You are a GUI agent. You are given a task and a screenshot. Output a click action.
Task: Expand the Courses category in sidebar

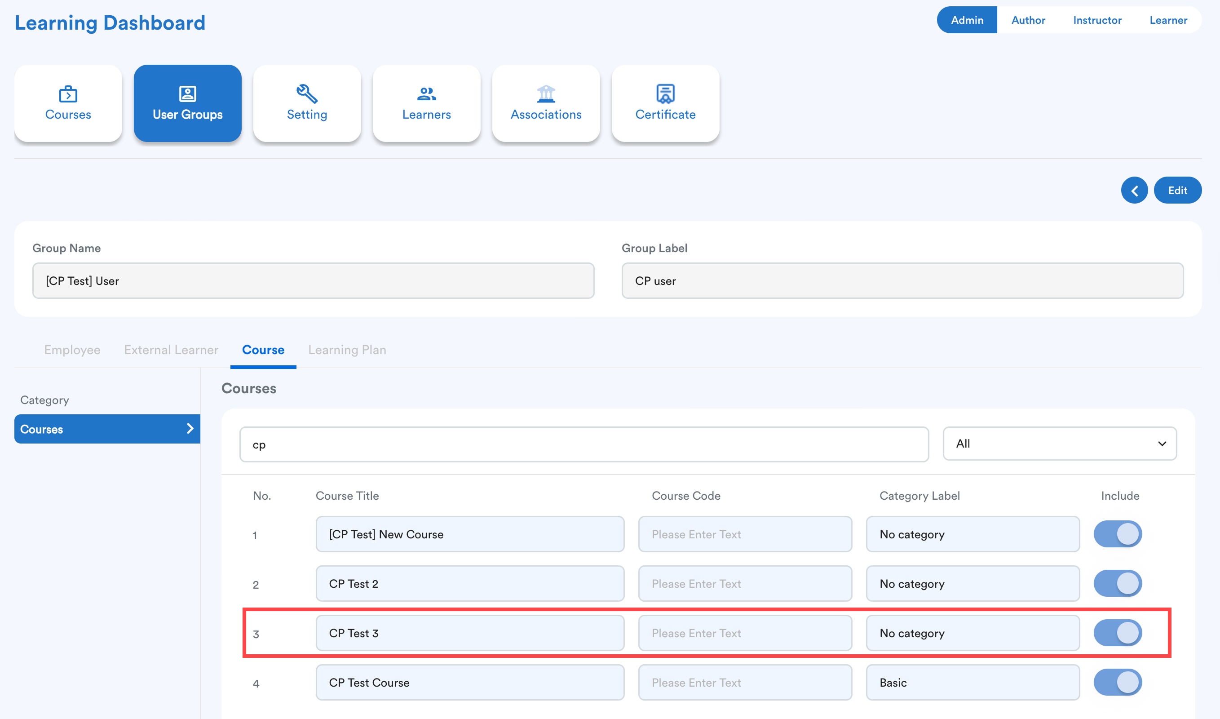pos(106,429)
